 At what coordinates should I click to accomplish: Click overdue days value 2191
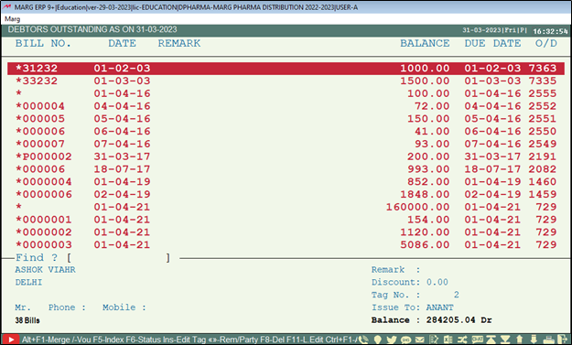543,156
